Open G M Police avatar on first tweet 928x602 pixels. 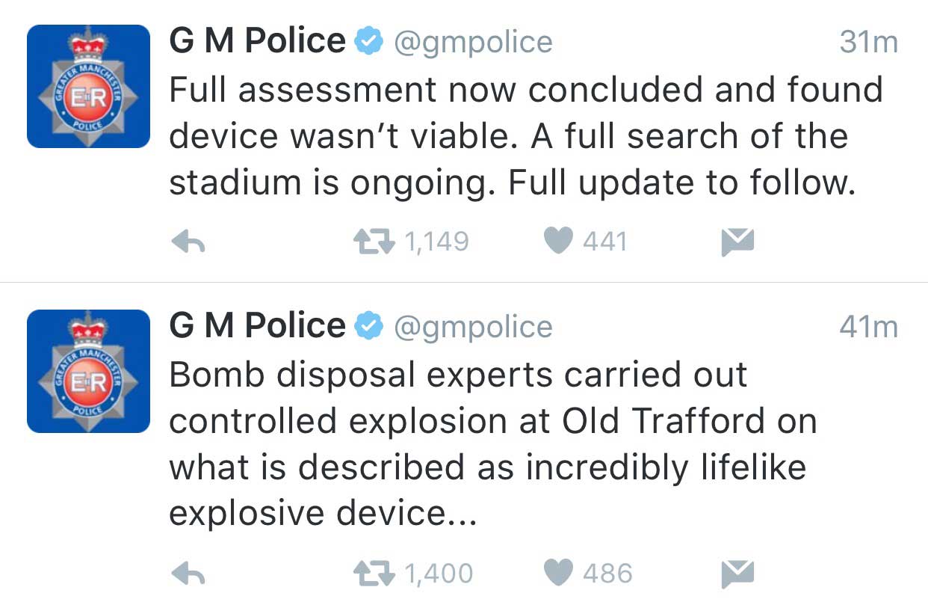tap(88, 86)
